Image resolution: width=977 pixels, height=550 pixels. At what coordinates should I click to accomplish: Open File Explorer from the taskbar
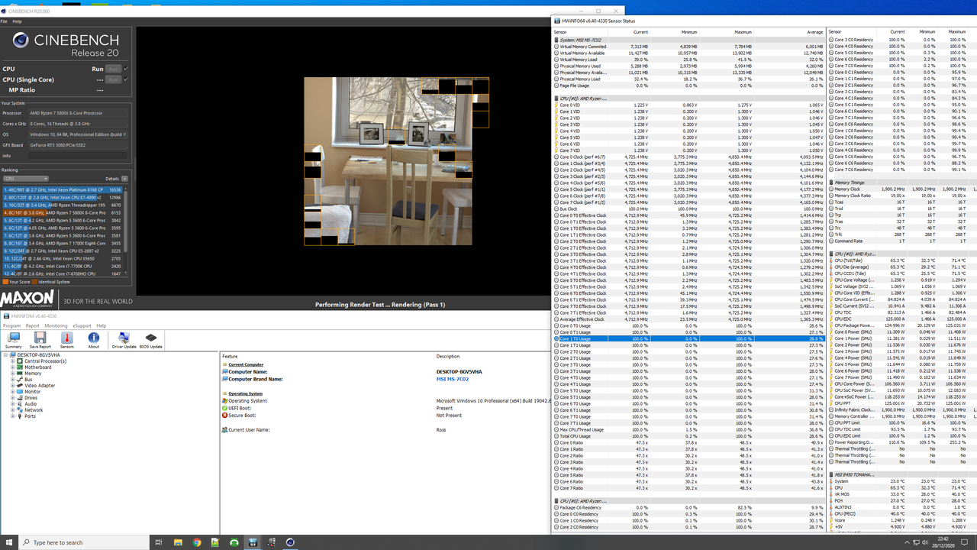tap(178, 542)
